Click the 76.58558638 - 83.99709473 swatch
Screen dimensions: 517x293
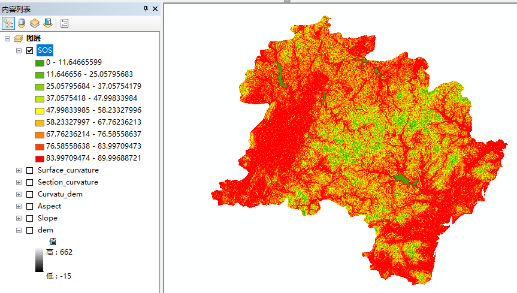pos(40,147)
